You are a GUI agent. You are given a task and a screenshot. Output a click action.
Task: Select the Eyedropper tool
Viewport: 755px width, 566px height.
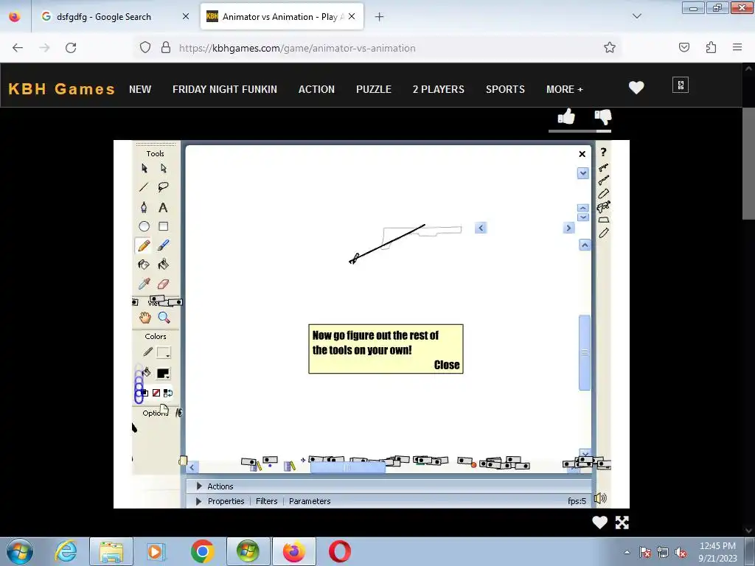144,284
